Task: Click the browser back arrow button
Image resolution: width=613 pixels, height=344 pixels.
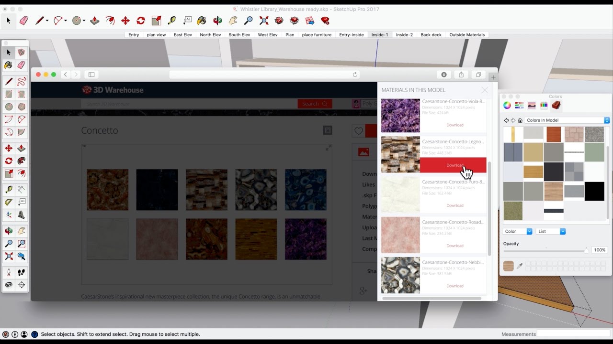Action: tap(66, 75)
